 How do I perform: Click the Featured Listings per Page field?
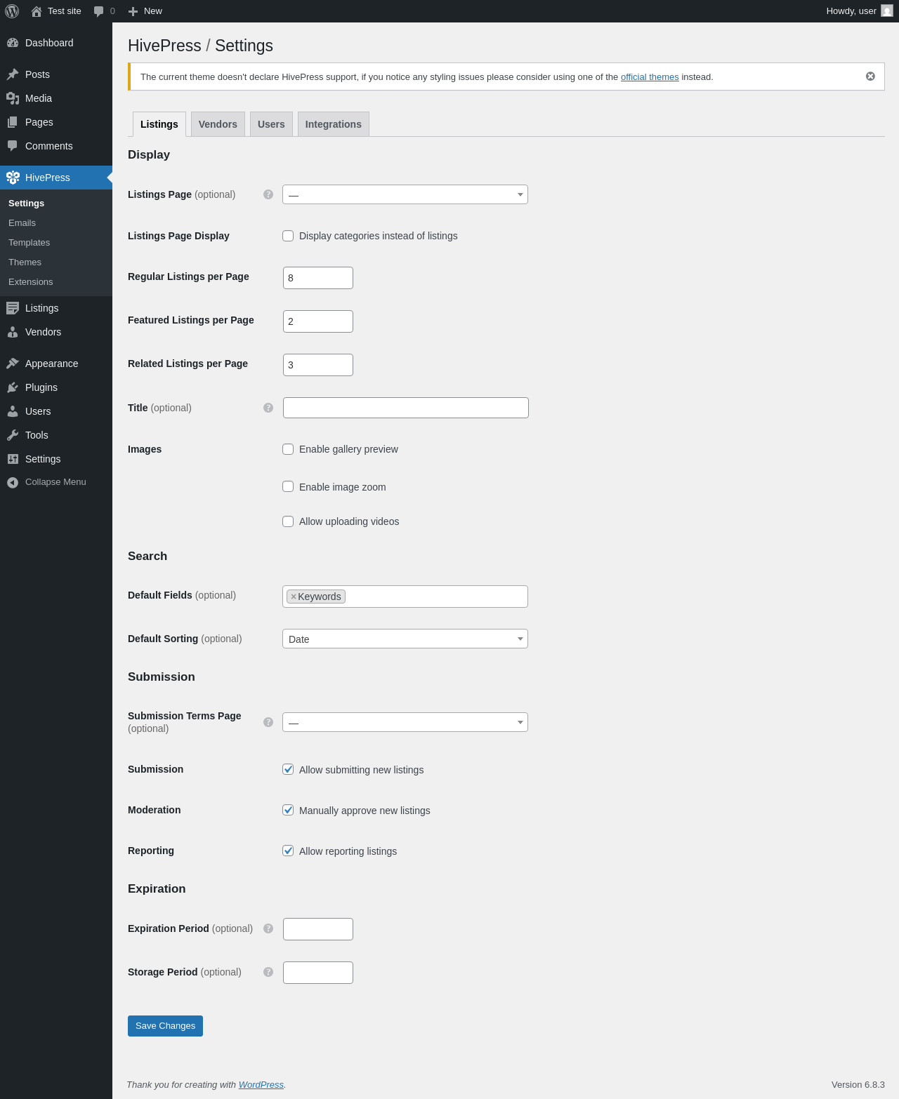click(318, 321)
